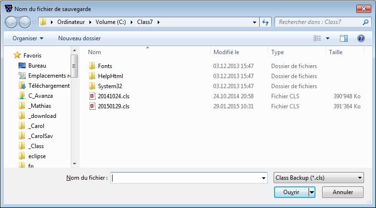Click the folder name 'HelpHtml'
376x208 pixels.
pyautogui.click(x=111, y=76)
